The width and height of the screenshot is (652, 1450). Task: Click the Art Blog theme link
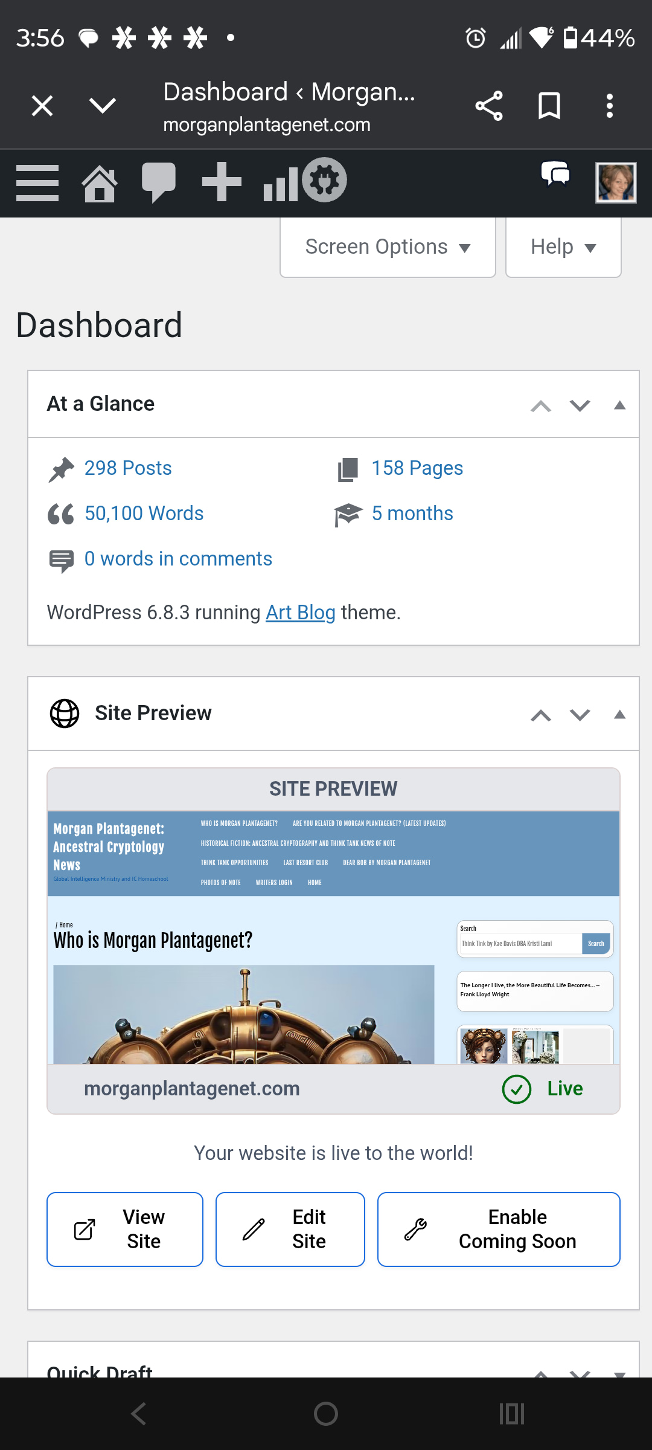pyautogui.click(x=300, y=613)
